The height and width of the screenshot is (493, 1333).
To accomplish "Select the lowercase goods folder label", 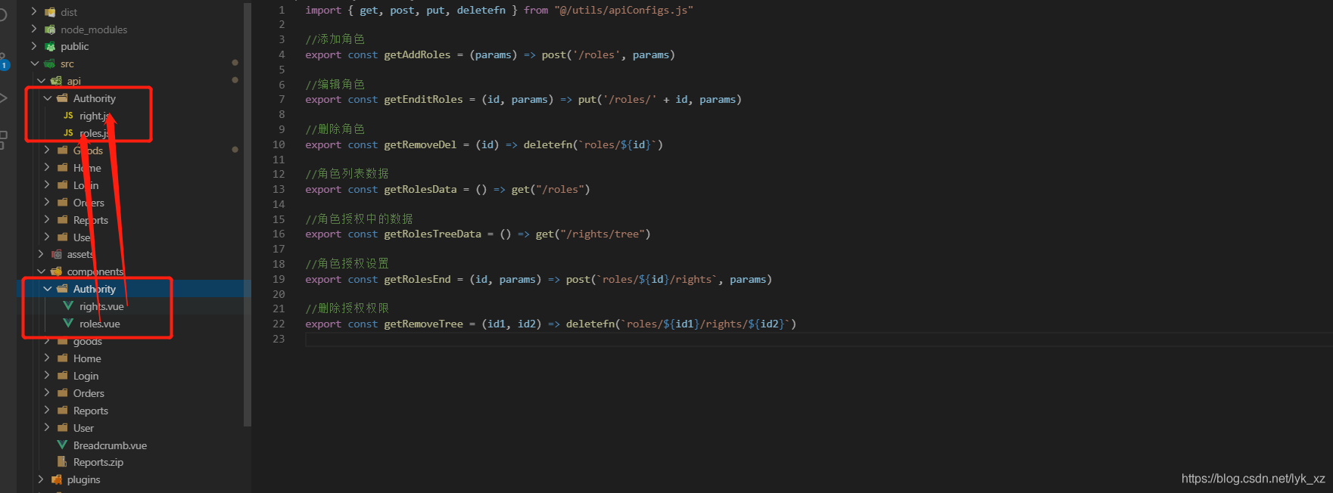I will click(x=87, y=342).
